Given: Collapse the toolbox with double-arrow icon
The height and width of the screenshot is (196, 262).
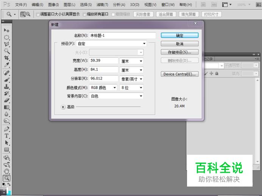Looking at the screenshot, I should [3, 21].
